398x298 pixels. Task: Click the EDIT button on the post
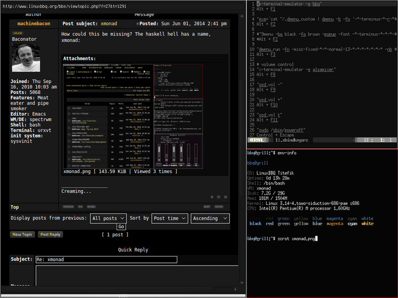(208, 207)
